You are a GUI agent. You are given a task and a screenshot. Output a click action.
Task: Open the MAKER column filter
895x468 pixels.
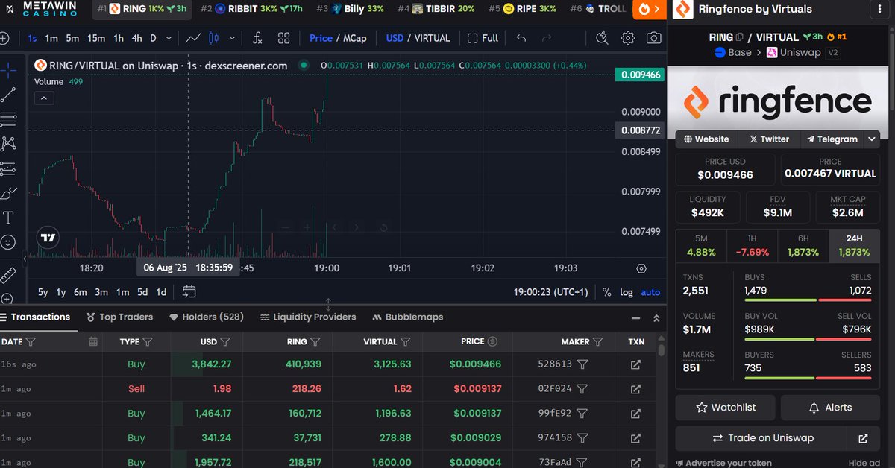point(597,341)
